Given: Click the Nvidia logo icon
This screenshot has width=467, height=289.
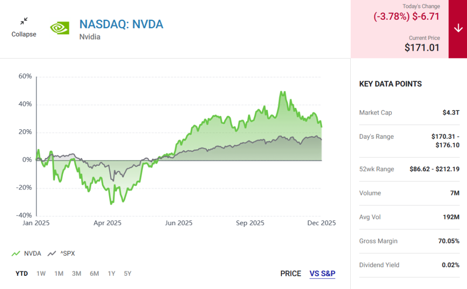Looking at the screenshot, I should [x=59, y=29].
